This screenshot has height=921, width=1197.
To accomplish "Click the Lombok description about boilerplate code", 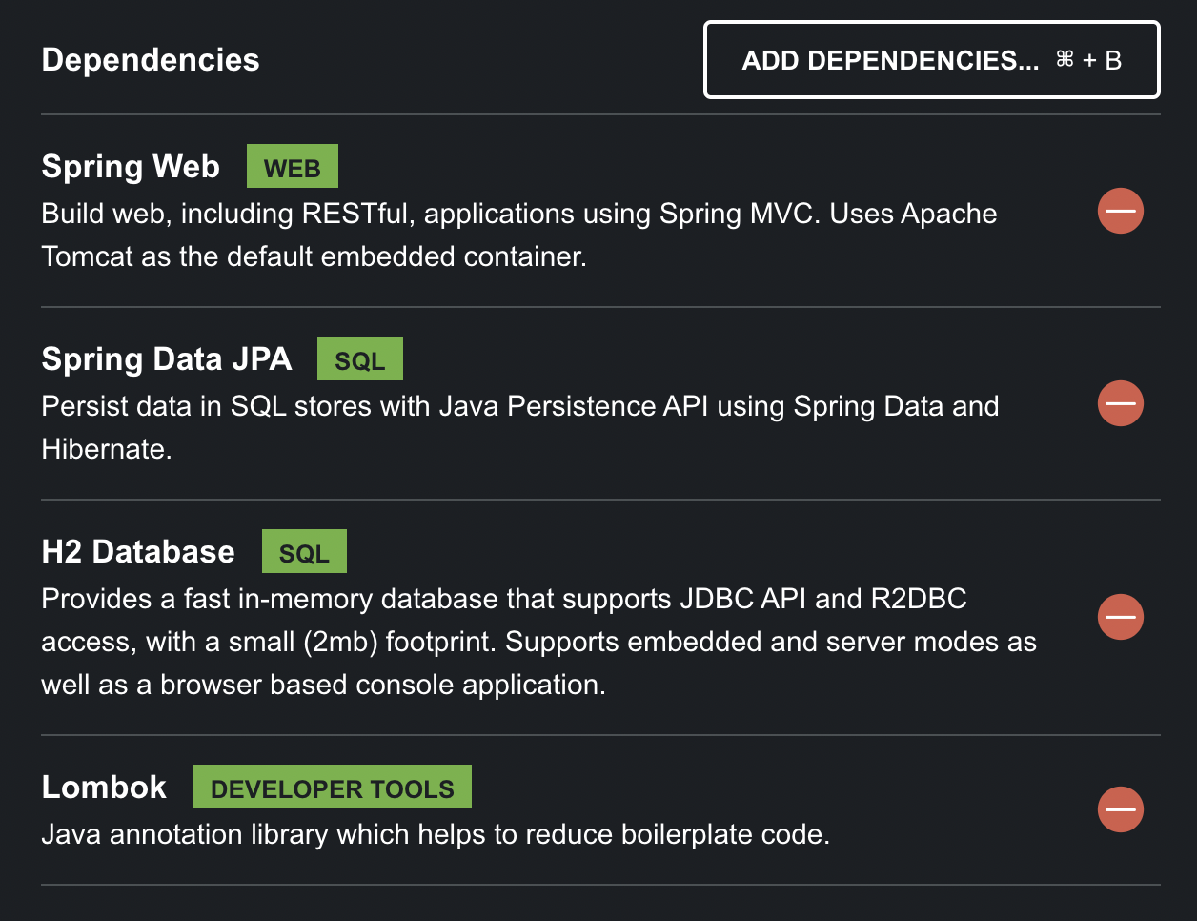I will click(436, 834).
